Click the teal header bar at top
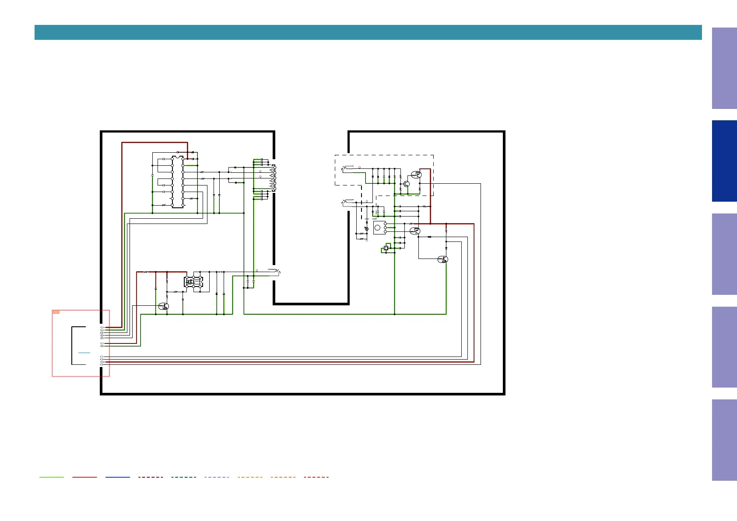 368,32
